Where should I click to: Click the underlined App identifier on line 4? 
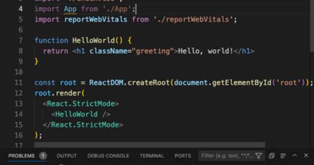(x=70, y=9)
